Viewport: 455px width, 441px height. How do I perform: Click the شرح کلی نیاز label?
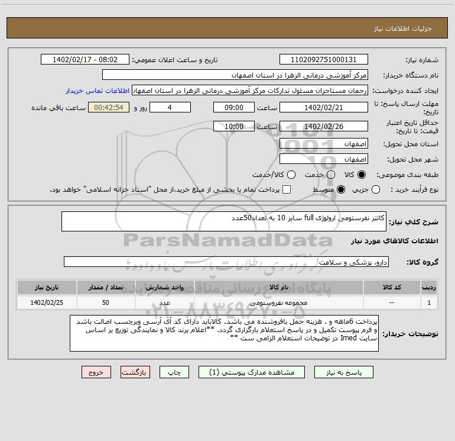(414, 222)
